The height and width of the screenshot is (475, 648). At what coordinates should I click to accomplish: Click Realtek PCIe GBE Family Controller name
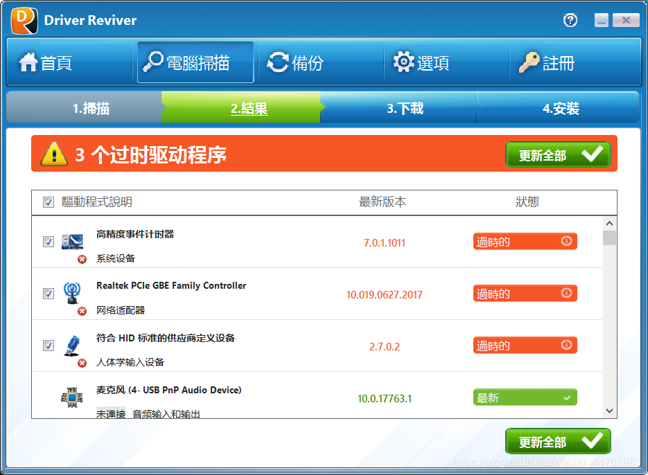(x=171, y=286)
